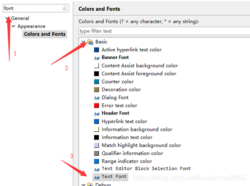Click the Counter color swatch
This screenshot has width=250, height=186.
(x=96, y=82)
